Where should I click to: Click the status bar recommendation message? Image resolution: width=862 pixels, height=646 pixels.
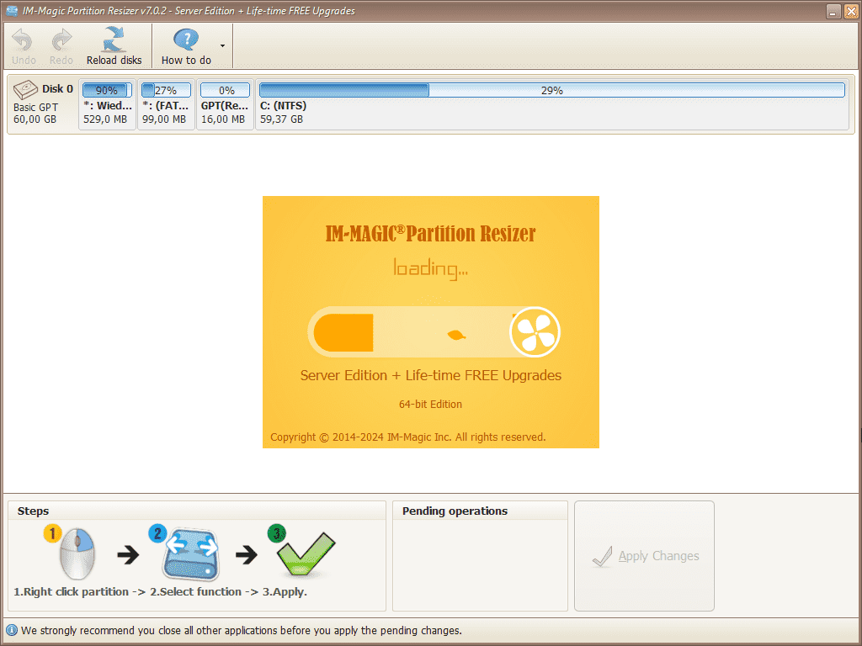242,630
